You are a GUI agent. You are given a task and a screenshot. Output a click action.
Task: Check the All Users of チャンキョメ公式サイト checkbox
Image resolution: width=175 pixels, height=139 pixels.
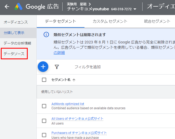[44, 121]
